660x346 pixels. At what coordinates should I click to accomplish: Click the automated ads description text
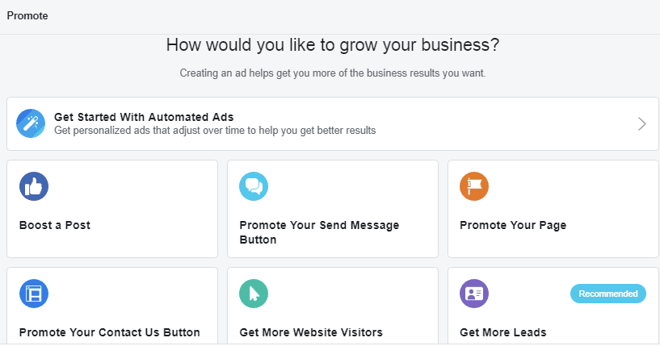[x=215, y=130]
